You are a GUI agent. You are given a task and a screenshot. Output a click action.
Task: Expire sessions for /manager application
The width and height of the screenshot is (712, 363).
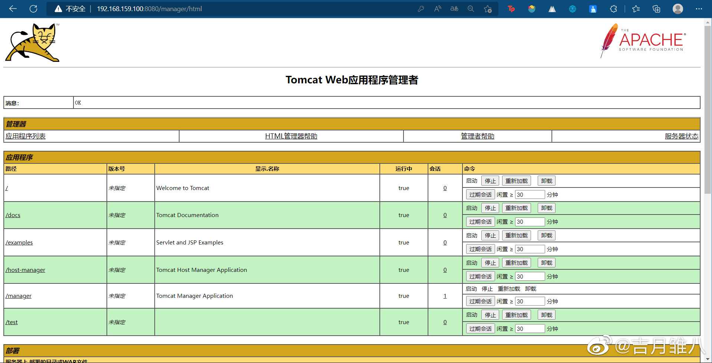pos(481,301)
